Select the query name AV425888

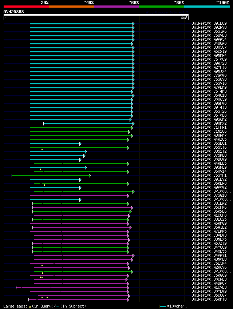(13, 12)
